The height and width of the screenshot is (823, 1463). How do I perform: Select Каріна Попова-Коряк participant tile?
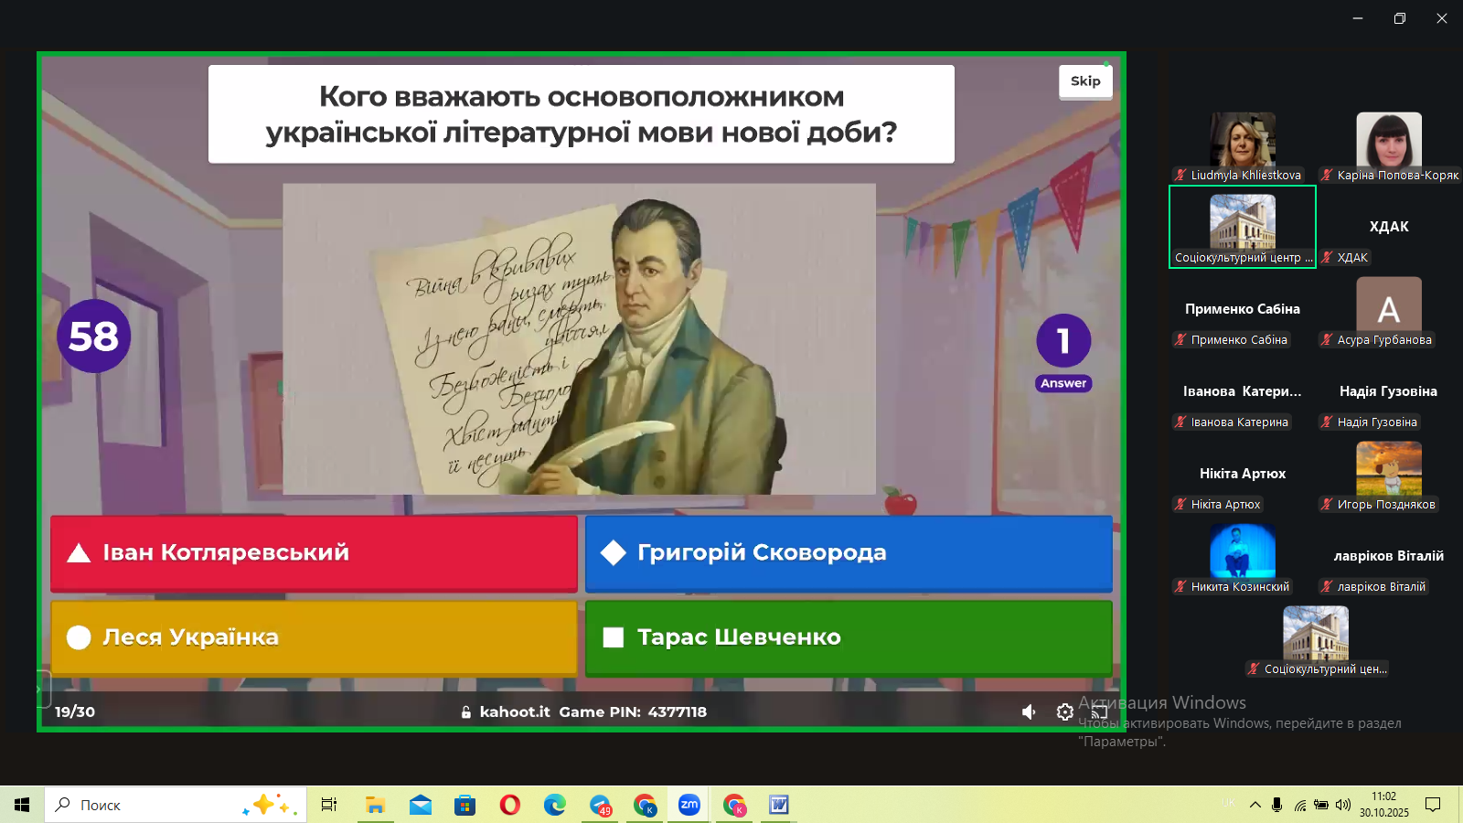click(1388, 140)
